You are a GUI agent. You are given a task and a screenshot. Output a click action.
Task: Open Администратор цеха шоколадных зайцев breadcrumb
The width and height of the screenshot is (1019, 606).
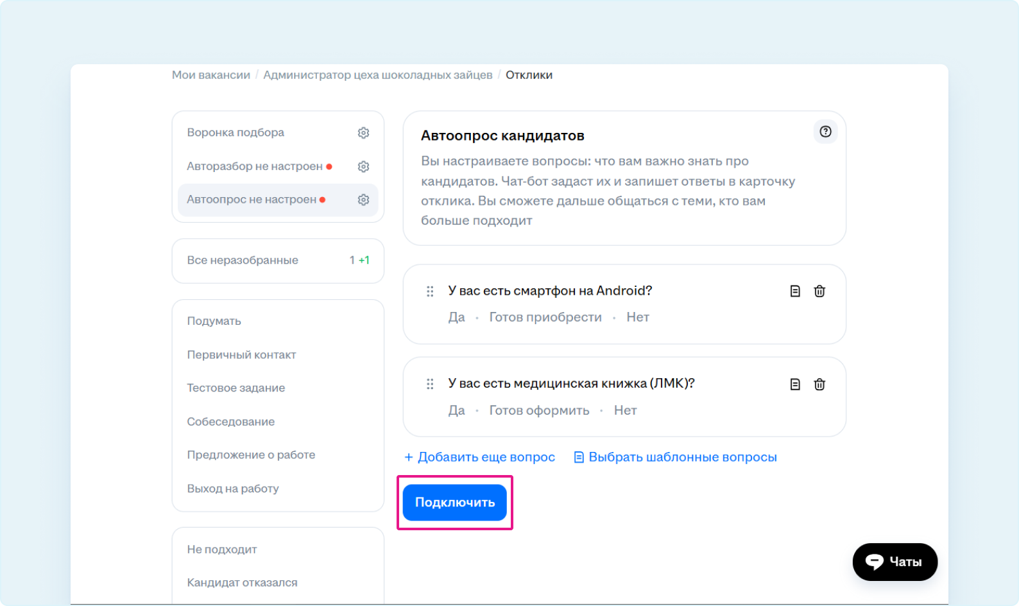pyautogui.click(x=377, y=75)
